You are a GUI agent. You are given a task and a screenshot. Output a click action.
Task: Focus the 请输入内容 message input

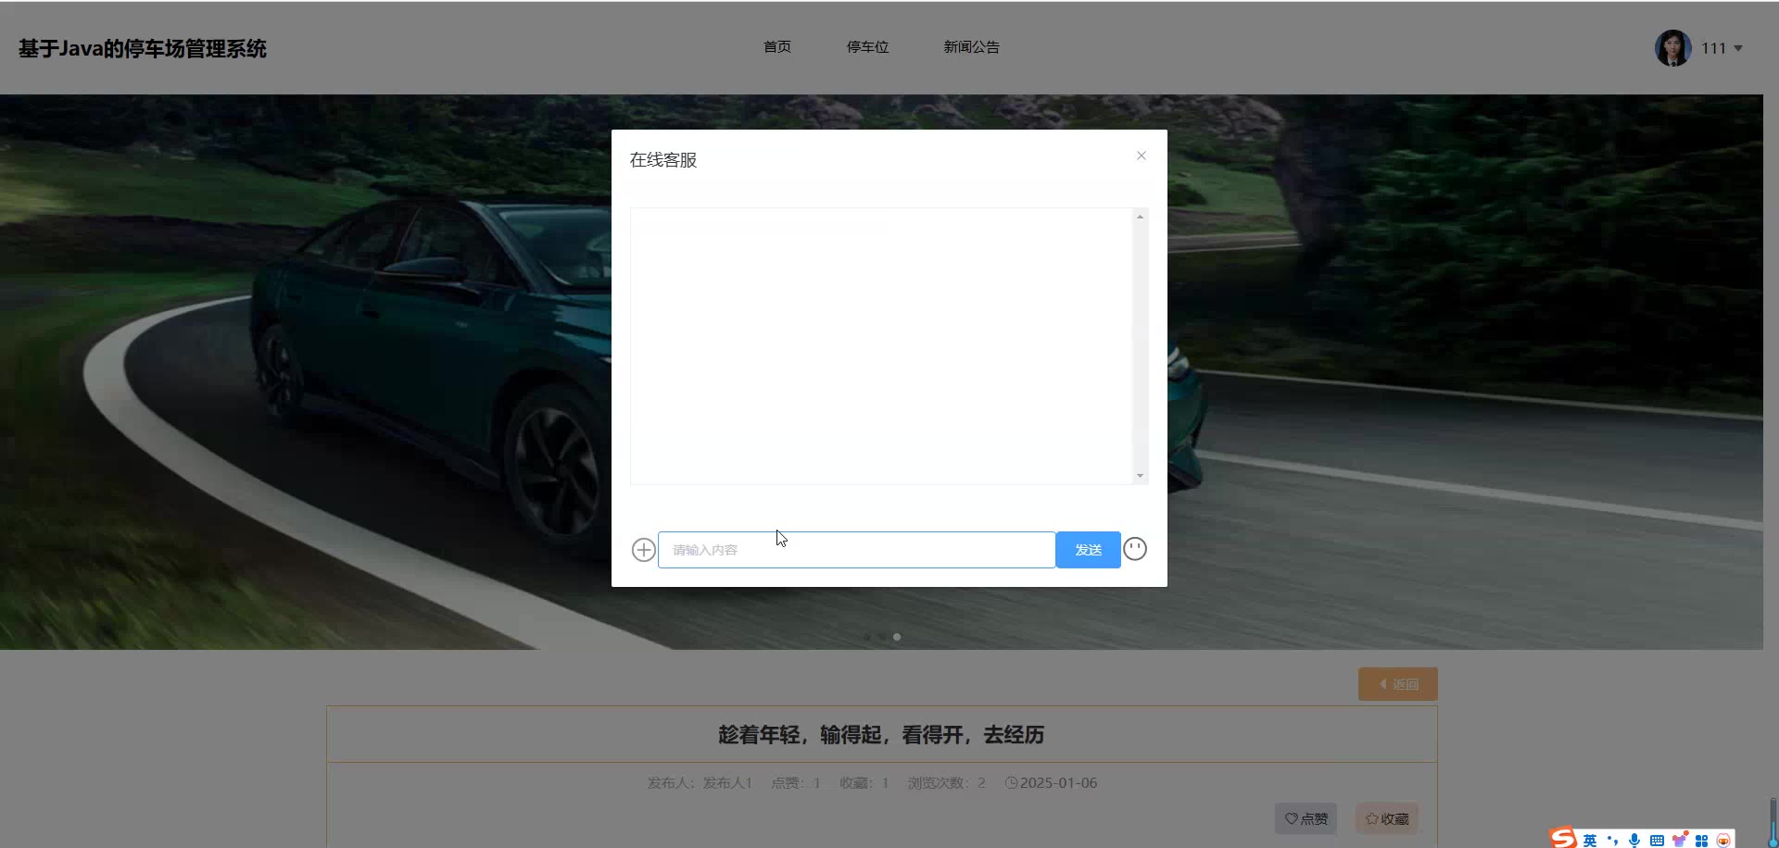(856, 550)
